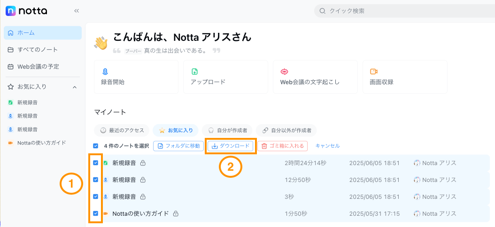
Task: Click lock icon on Nottaの使い方ガイド row
Action: click(176, 213)
